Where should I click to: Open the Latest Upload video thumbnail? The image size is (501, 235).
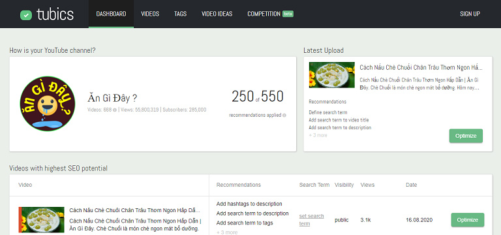[x=331, y=75]
